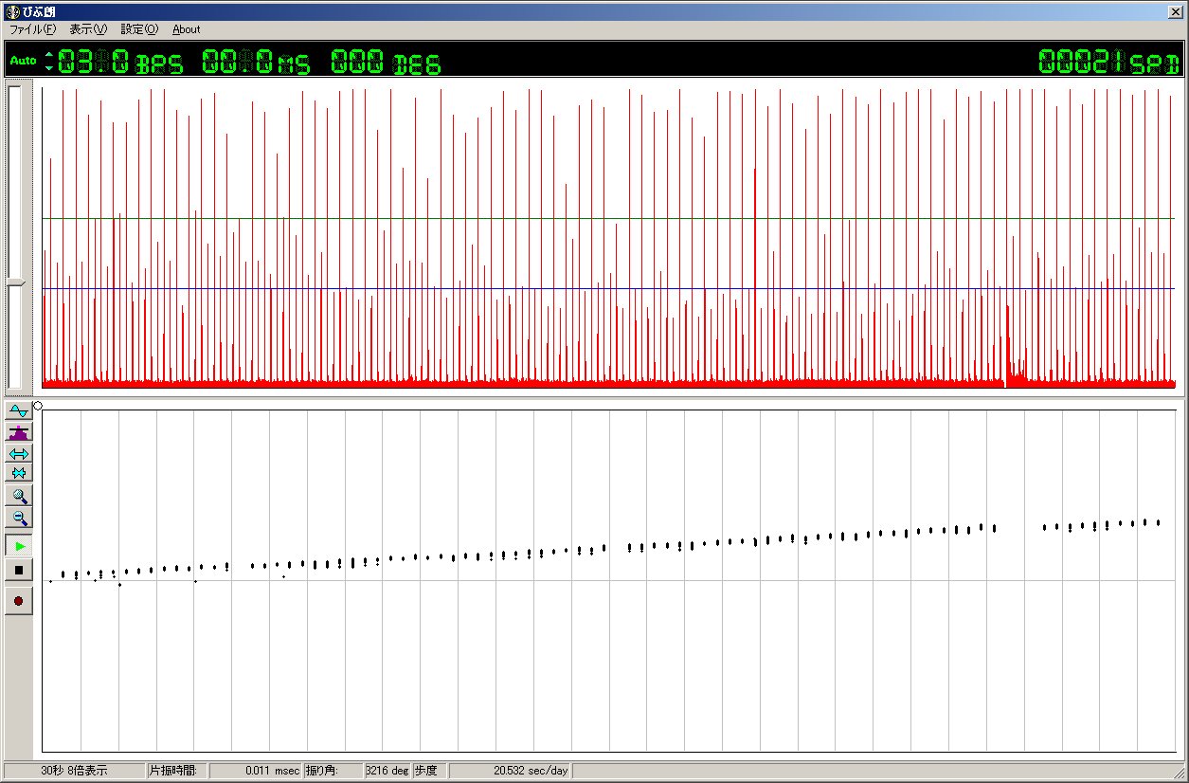Click the 03.0 BPS readout
Viewport: 1189px width, 783px height.
(x=120, y=63)
